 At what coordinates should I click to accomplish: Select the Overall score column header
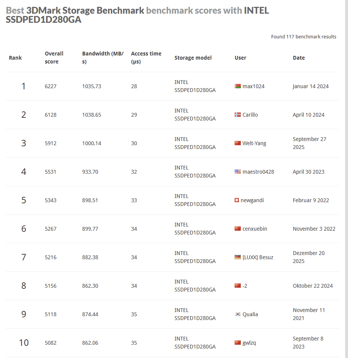pyautogui.click(x=54, y=58)
